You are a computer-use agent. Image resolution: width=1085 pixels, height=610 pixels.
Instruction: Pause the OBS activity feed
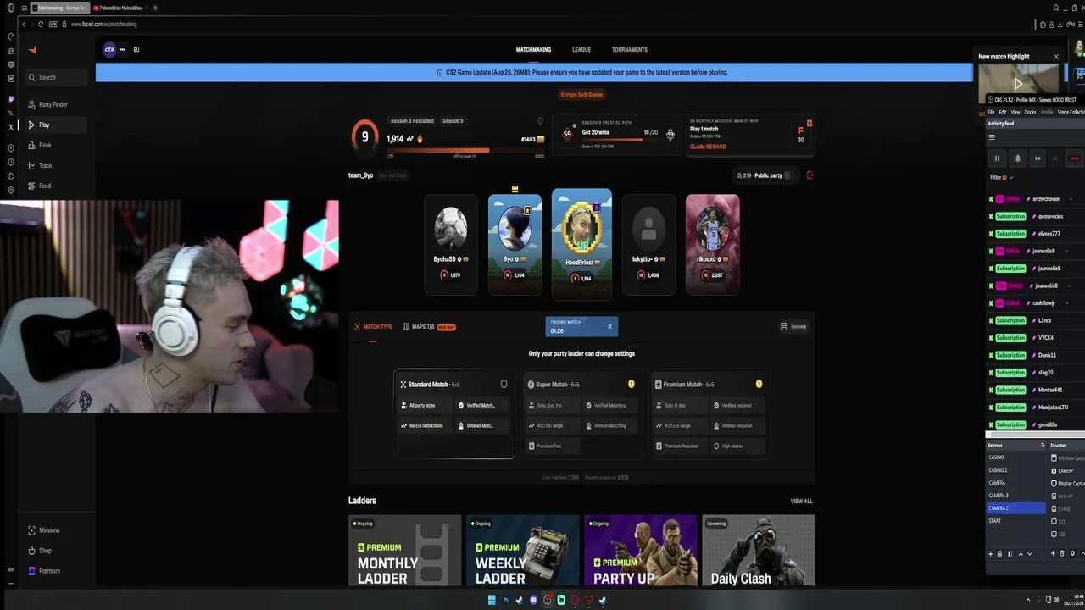[x=997, y=158]
